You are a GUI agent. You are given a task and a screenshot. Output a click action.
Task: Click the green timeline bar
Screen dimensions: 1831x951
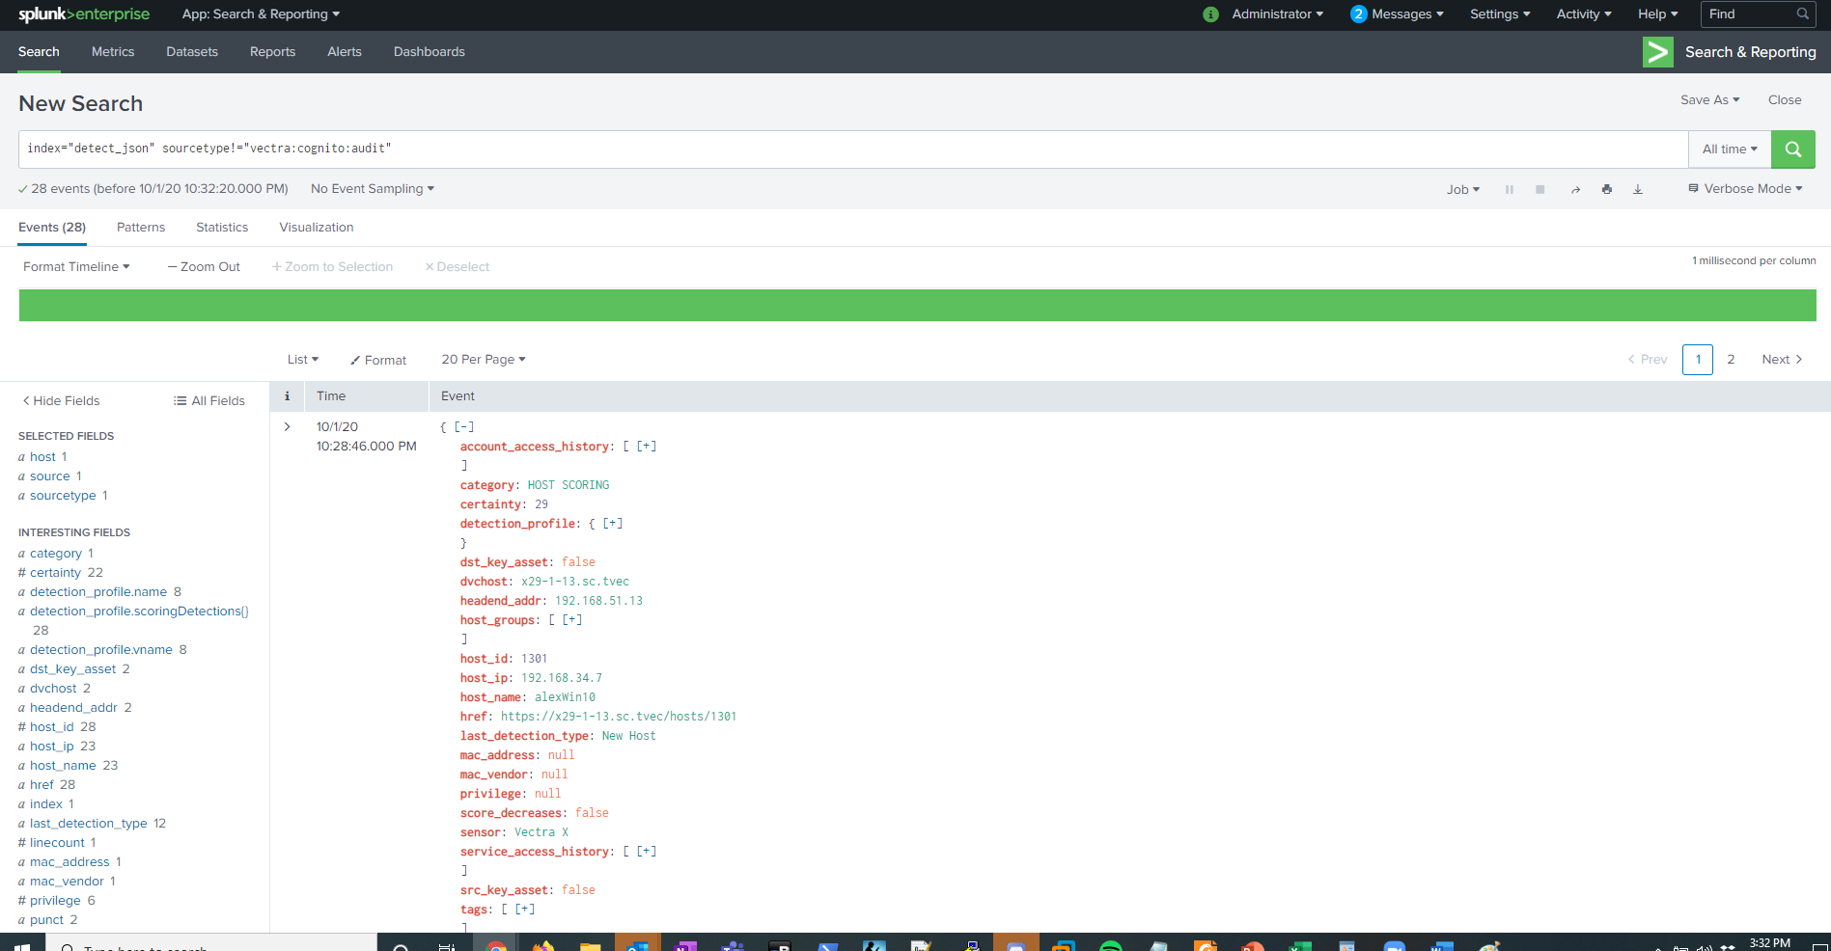917,305
